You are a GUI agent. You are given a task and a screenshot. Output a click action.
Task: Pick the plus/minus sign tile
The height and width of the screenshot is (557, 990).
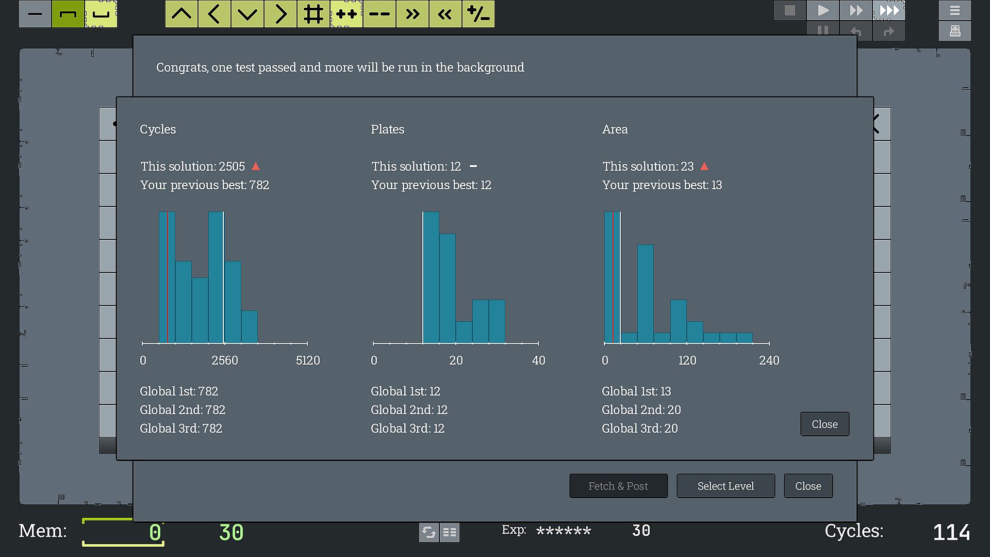tap(478, 14)
